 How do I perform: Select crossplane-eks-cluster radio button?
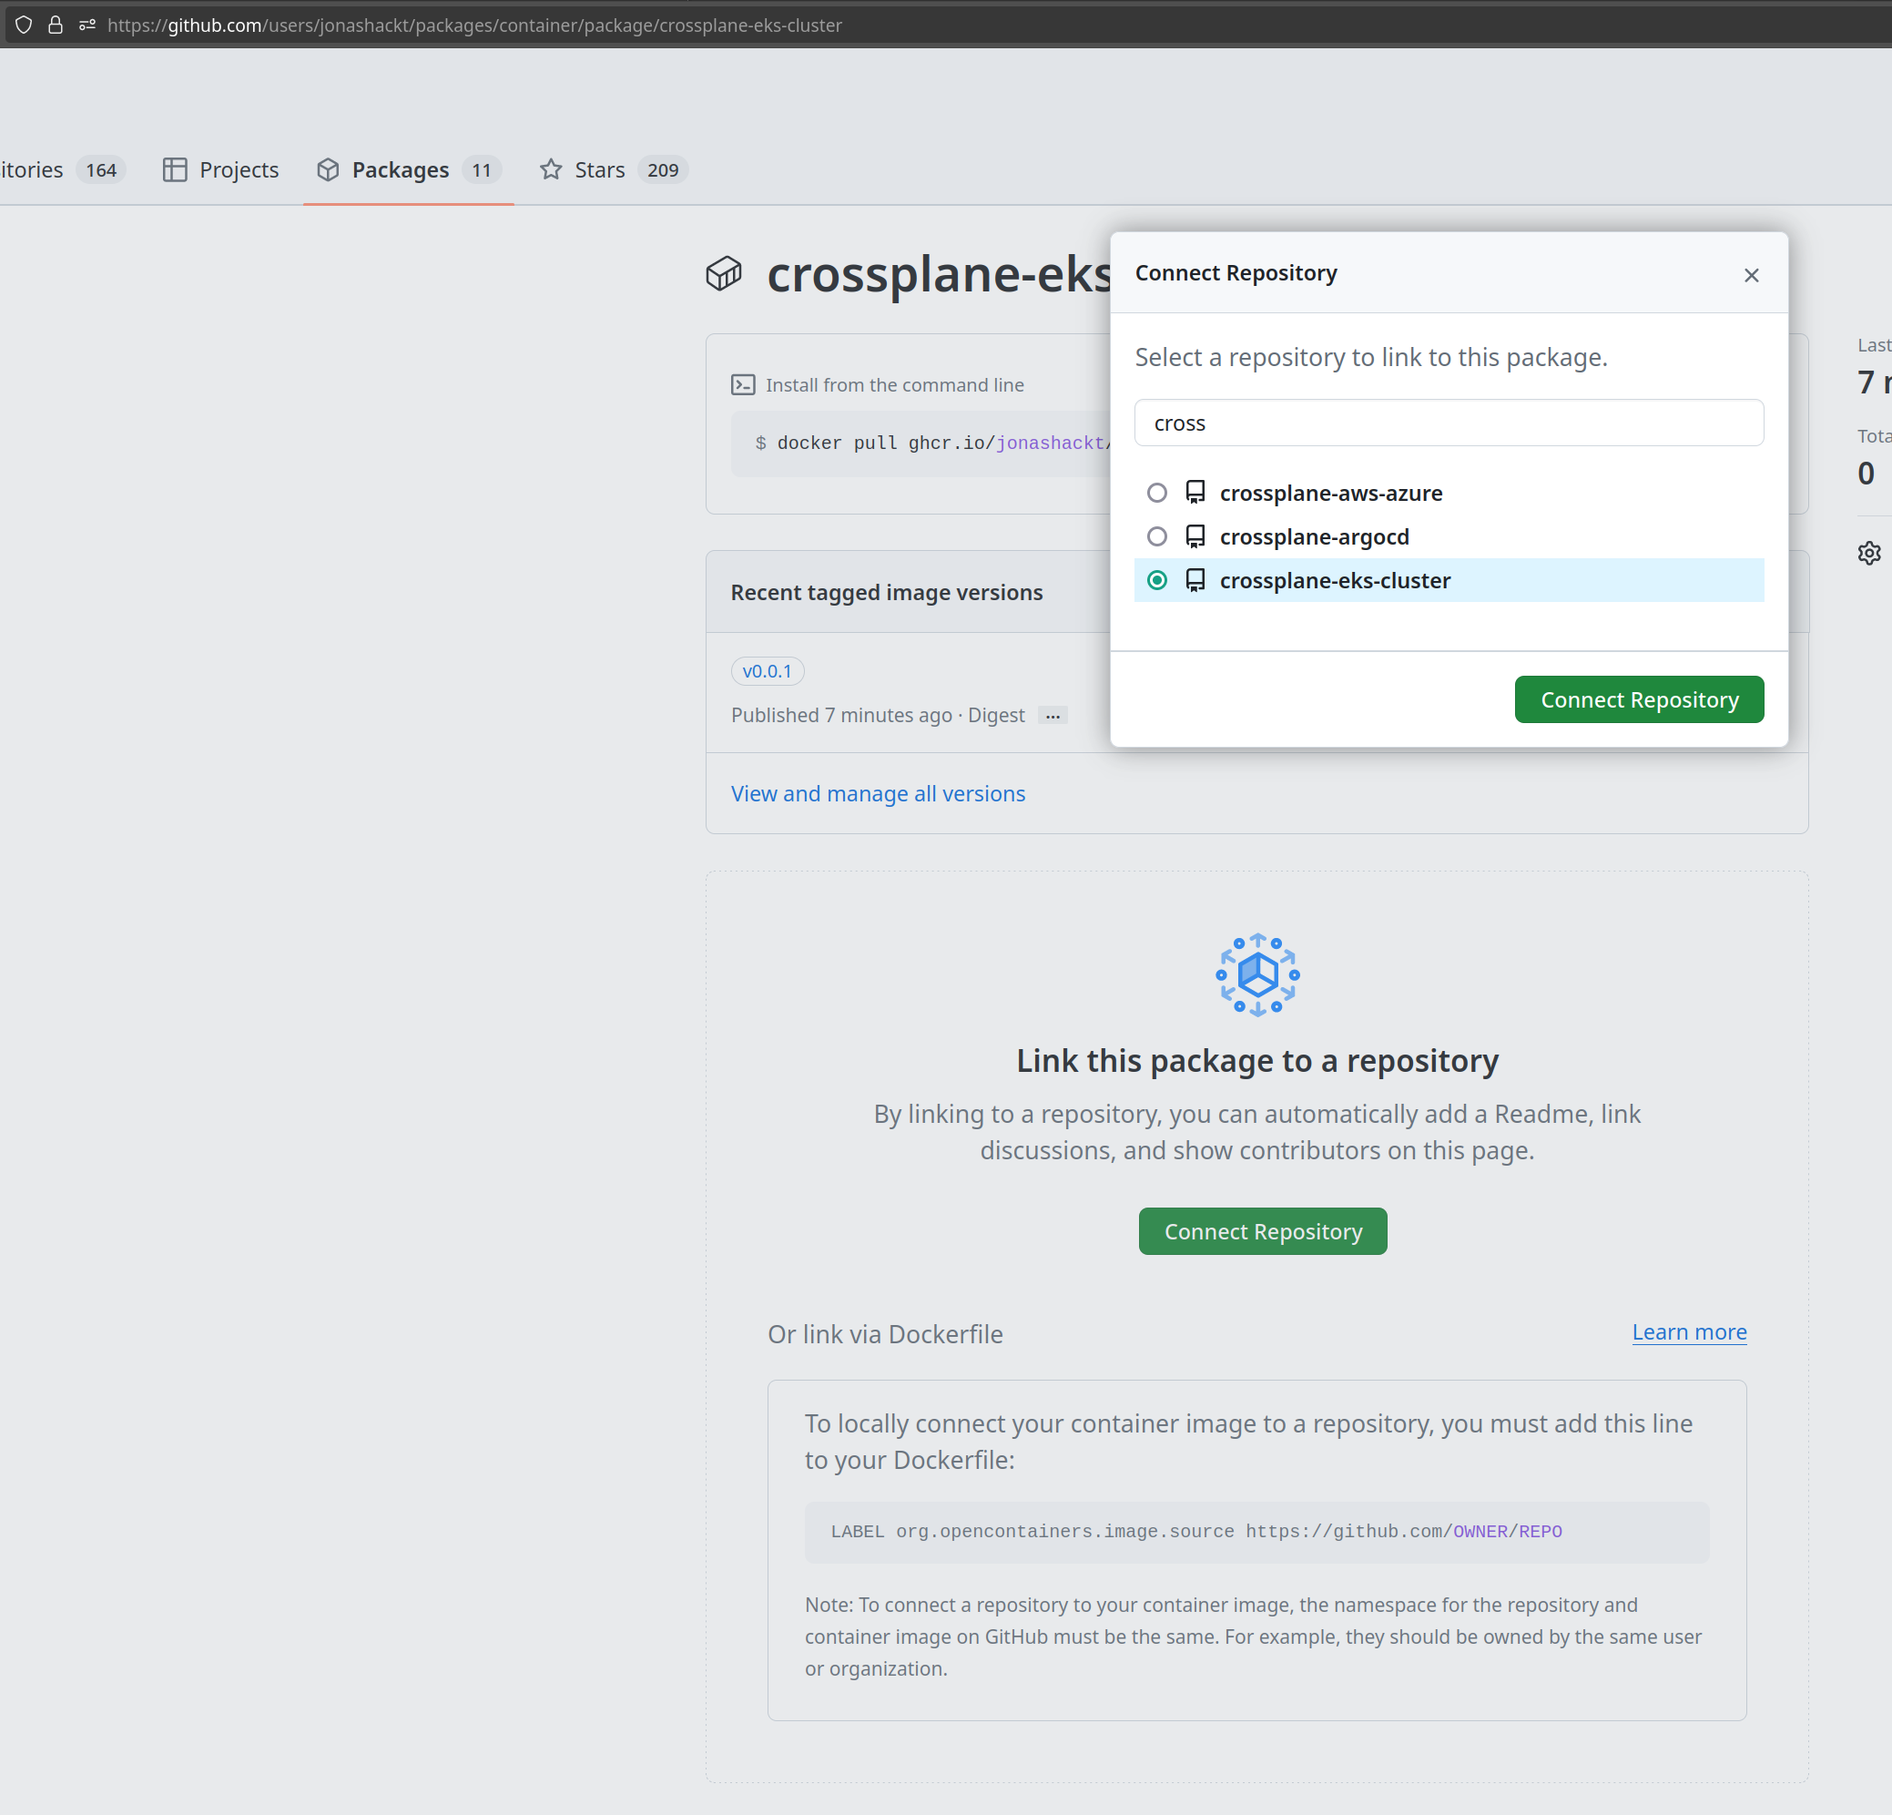tap(1157, 579)
